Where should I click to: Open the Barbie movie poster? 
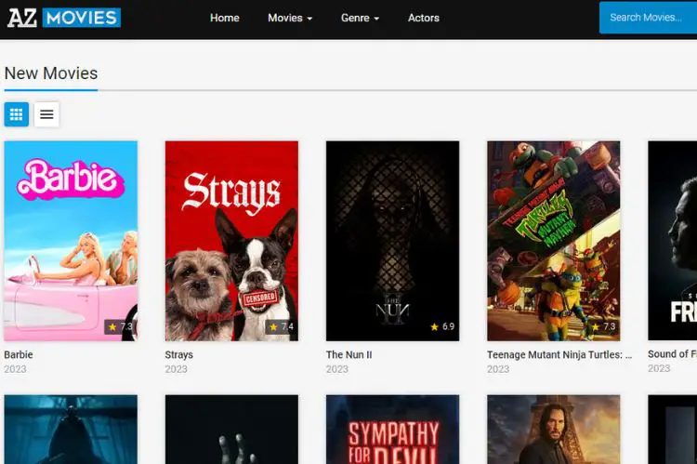point(71,241)
